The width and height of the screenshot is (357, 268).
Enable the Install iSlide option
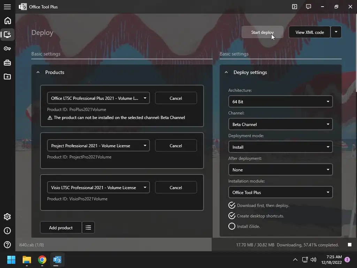click(x=232, y=226)
